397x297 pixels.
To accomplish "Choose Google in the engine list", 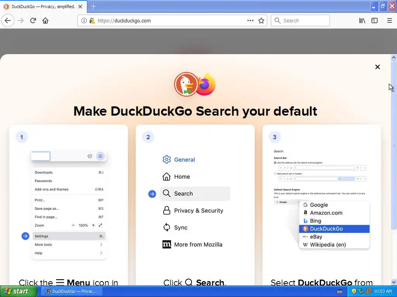I will pyautogui.click(x=334, y=205).
